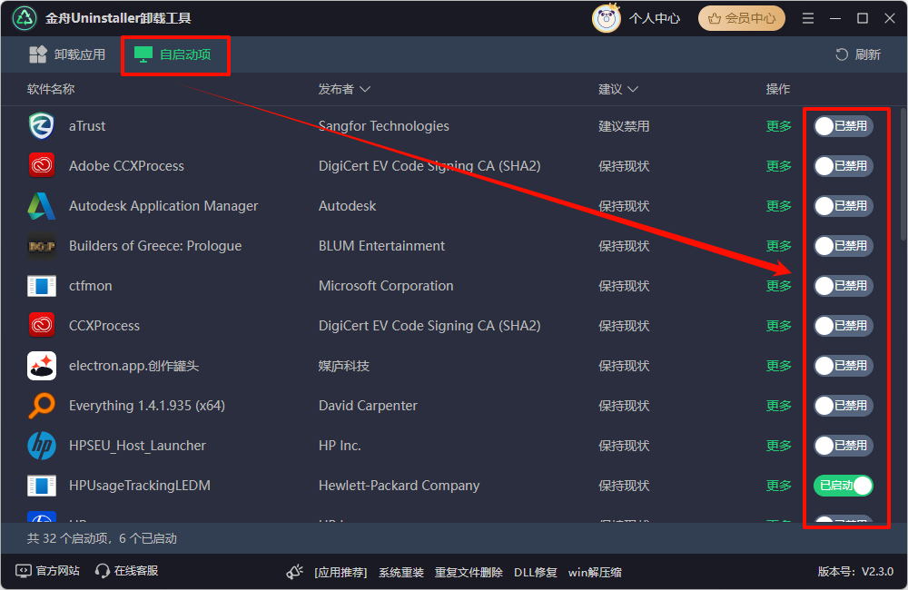
Task: Click the 会员中心 button
Action: pos(742,18)
